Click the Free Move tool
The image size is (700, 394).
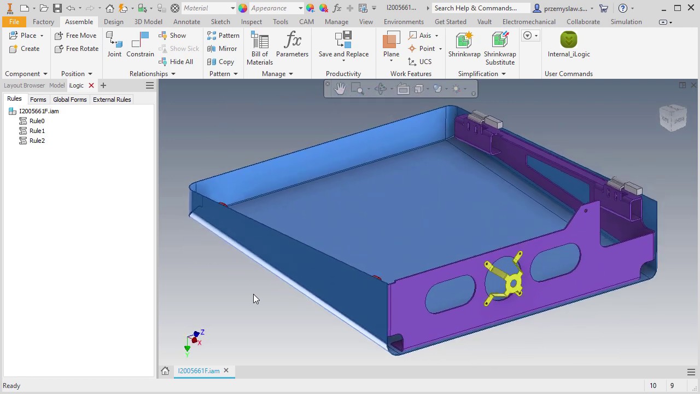75,36
